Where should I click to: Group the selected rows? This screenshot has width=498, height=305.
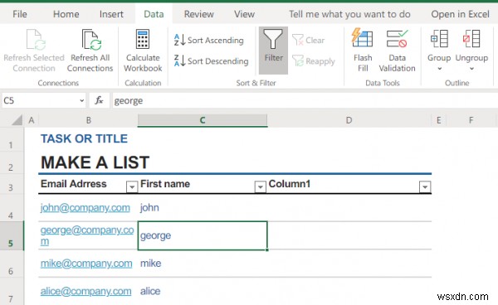pos(439,51)
